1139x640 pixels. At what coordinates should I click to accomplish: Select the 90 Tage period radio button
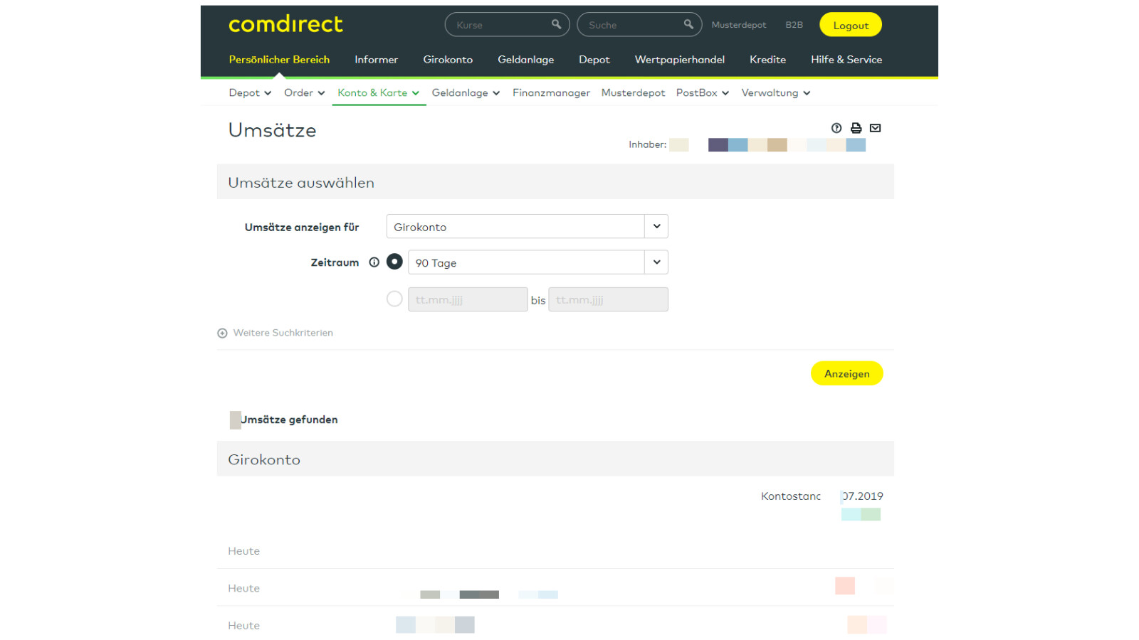click(394, 262)
